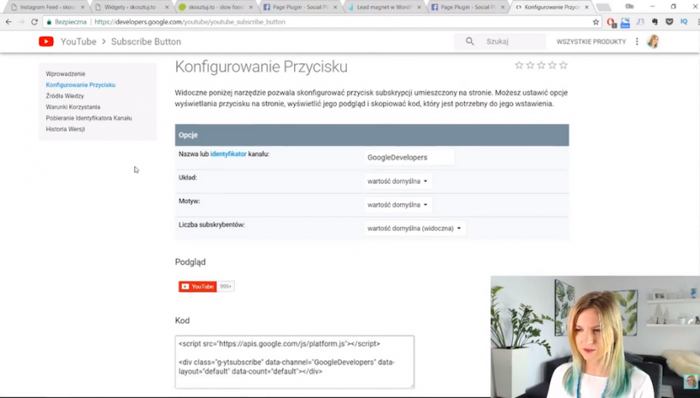The height and width of the screenshot is (398, 700).
Task: Click the webcam video overlay
Action: pyautogui.click(x=595, y=337)
